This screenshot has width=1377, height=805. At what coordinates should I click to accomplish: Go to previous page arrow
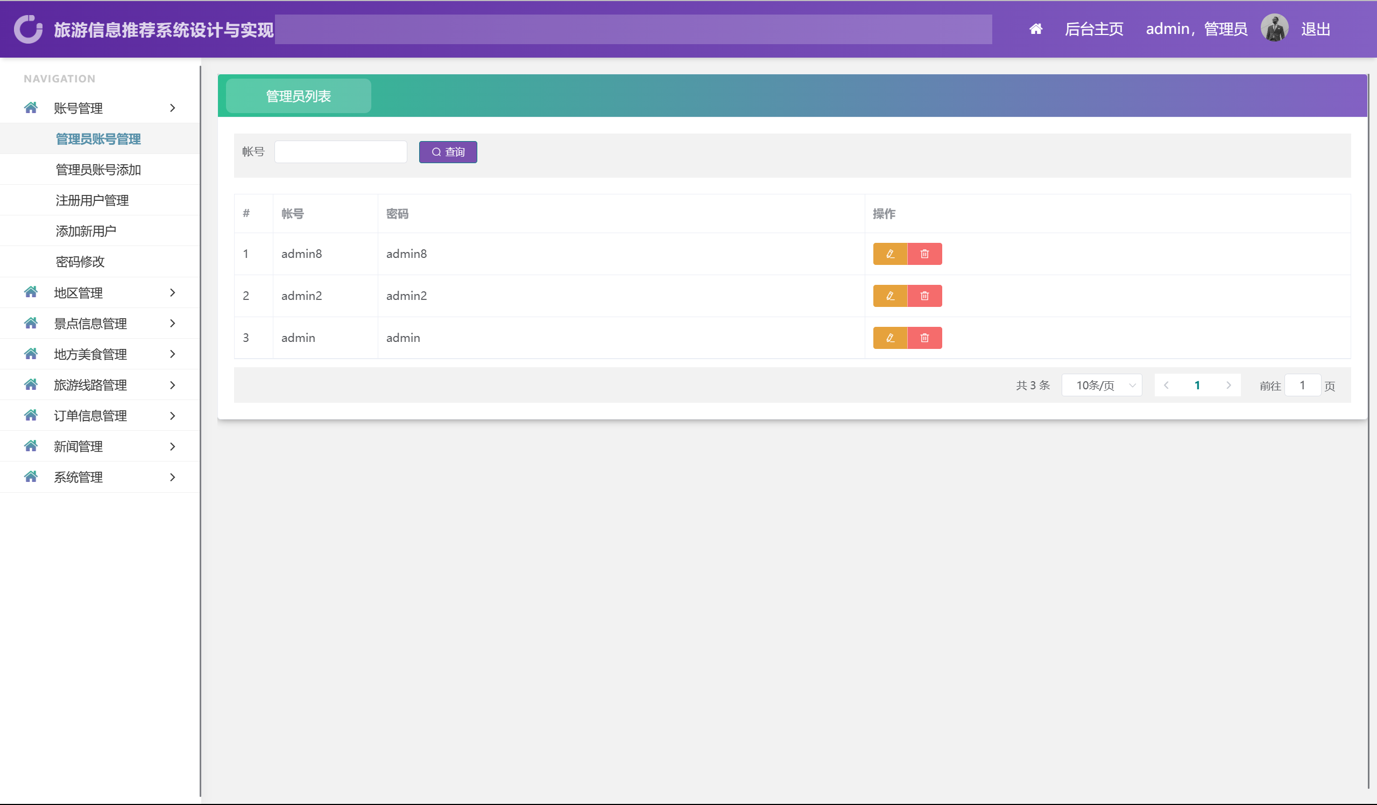pos(1166,386)
